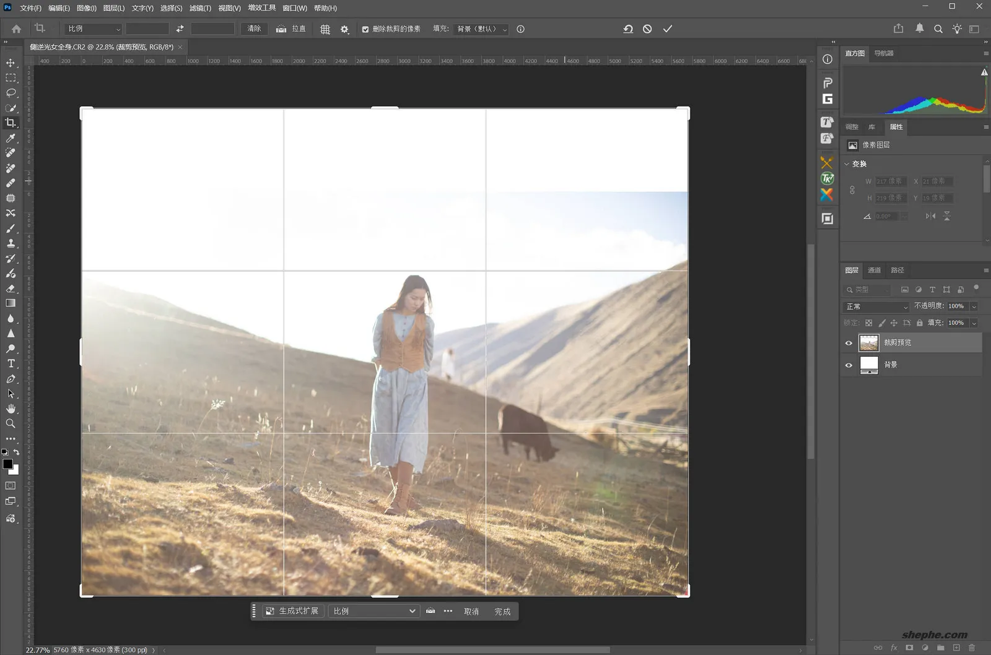The height and width of the screenshot is (655, 991).
Task: Open the 比例 ratio dropdown in options bar
Action: coord(93,28)
